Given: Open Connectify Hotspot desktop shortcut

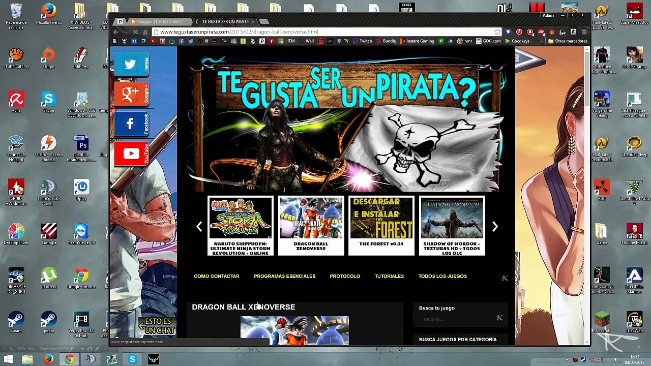Looking at the screenshot, I should pyautogui.click(x=16, y=148).
